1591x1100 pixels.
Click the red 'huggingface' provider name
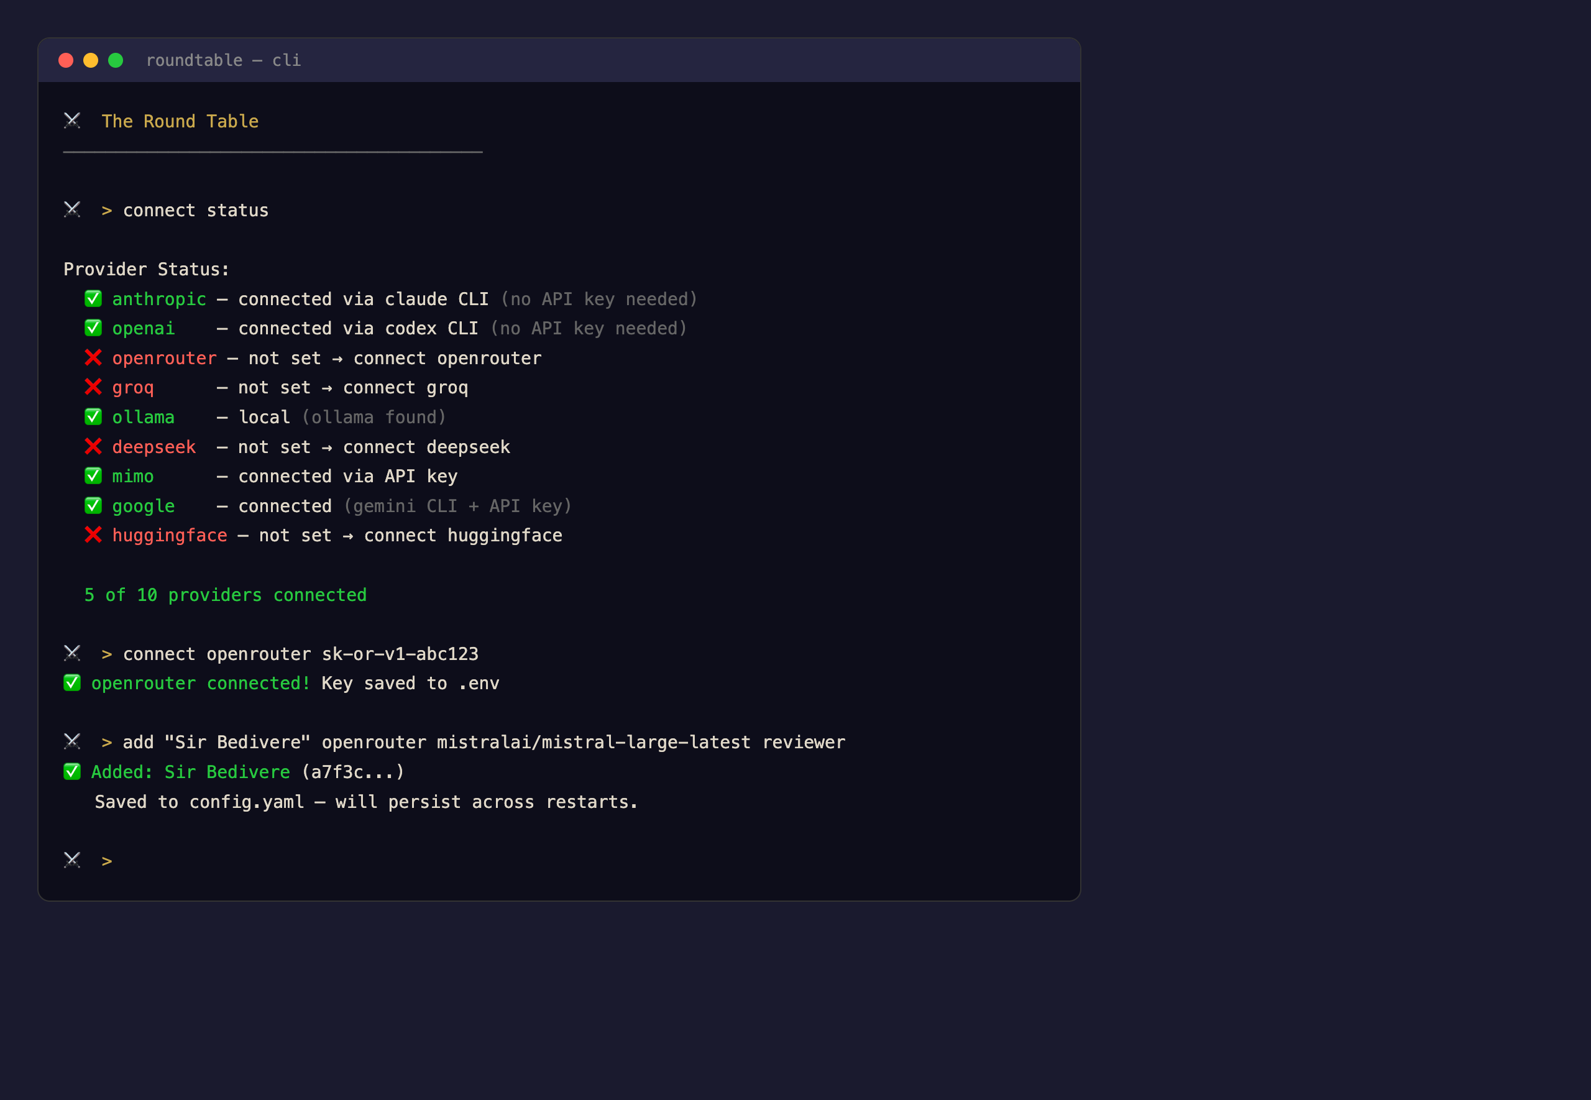point(170,536)
